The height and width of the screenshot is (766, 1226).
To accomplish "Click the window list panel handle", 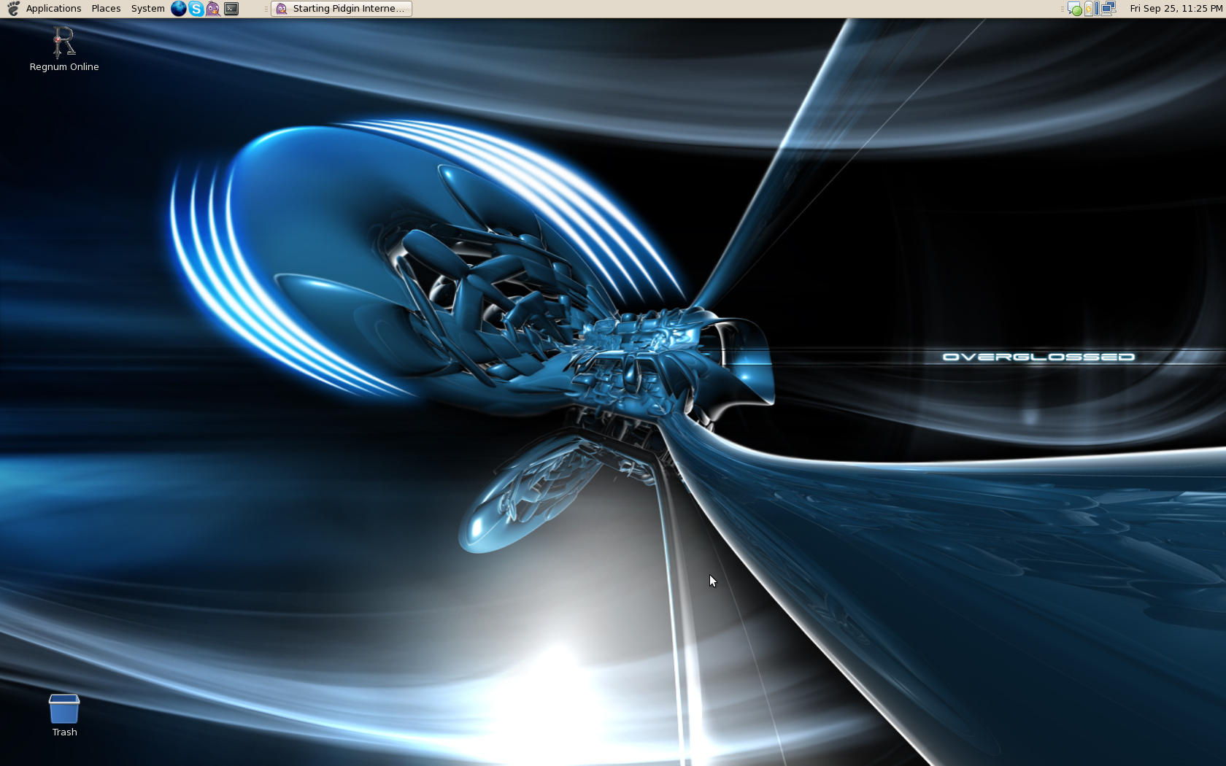I will click(266, 9).
